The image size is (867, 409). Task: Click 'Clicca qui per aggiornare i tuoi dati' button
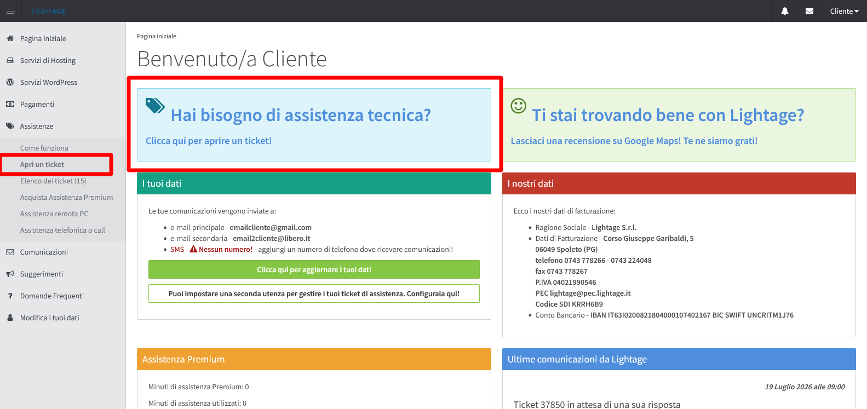pos(314,269)
